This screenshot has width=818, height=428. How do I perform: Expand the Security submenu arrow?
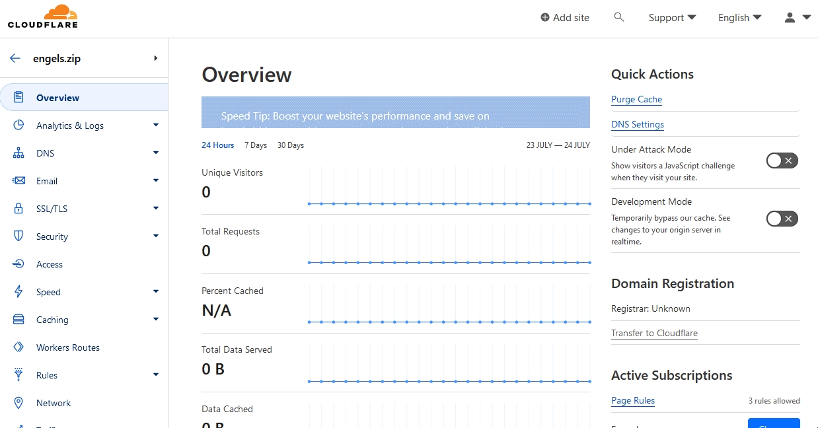[156, 236]
